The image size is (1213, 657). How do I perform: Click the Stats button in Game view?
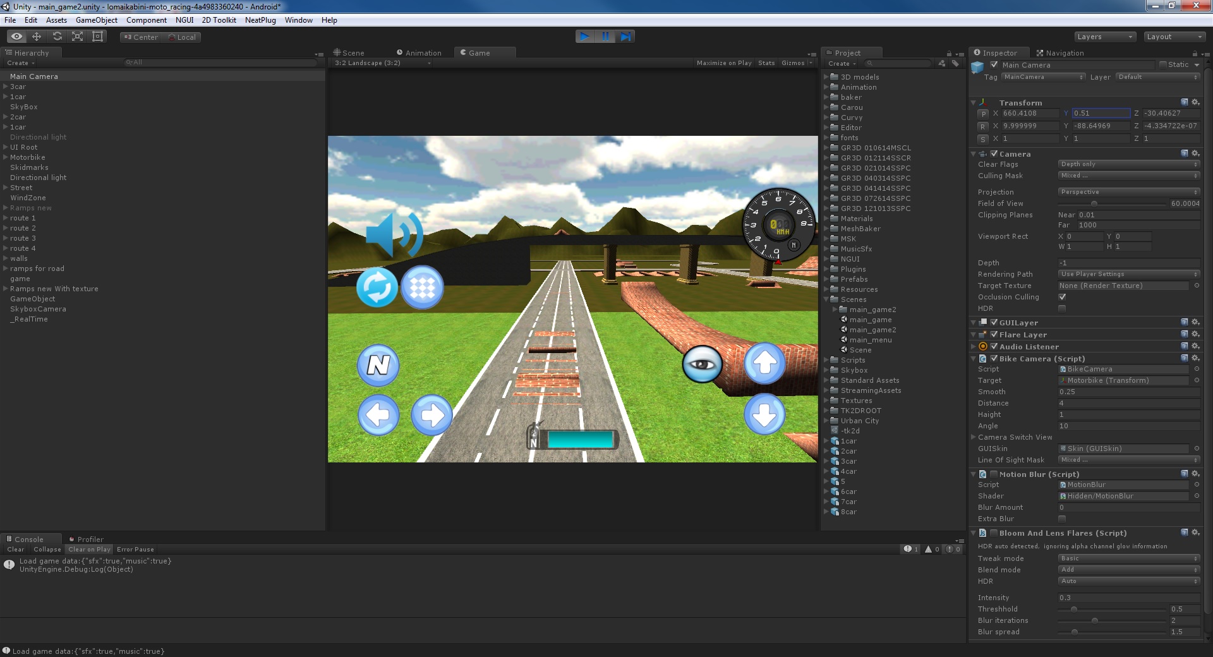pyautogui.click(x=766, y=63)
